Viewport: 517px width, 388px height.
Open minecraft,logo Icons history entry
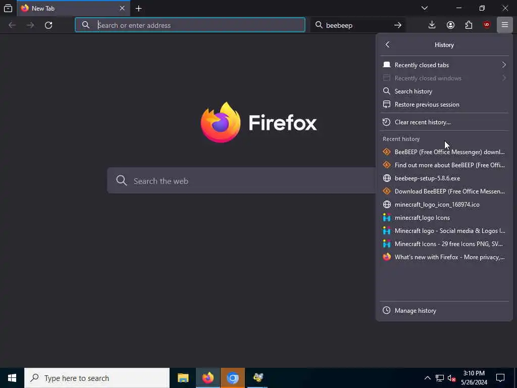444,218
